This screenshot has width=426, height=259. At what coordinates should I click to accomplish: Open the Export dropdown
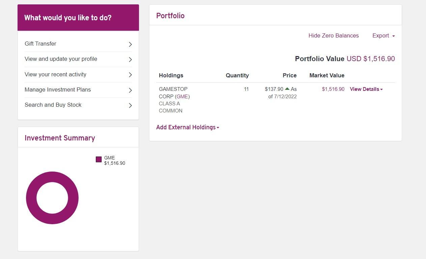click(384, 35)
